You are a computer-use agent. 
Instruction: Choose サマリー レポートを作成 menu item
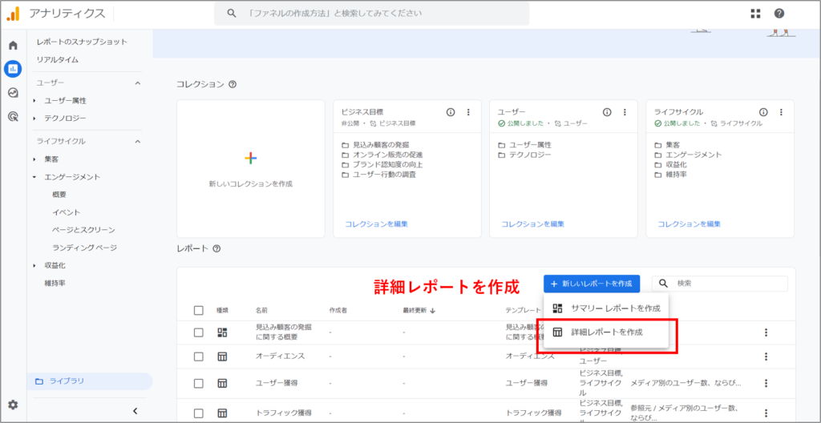[606, 308]
